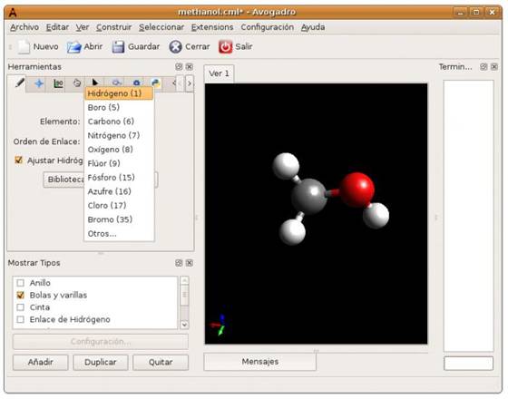Float the Terminal dock panel
This screenshot has width=508, height=399.
[484, 67]
